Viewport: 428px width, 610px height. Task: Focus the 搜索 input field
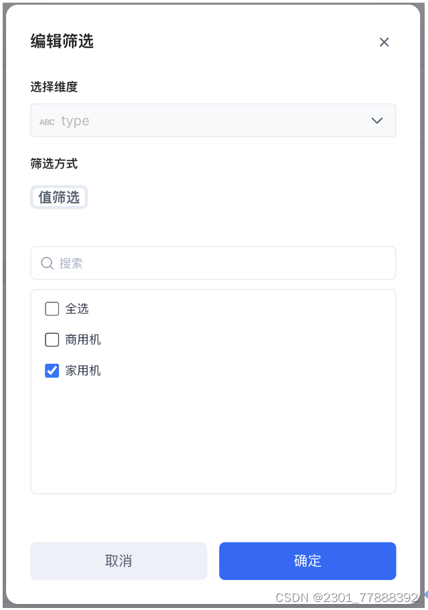click(221, 263)
